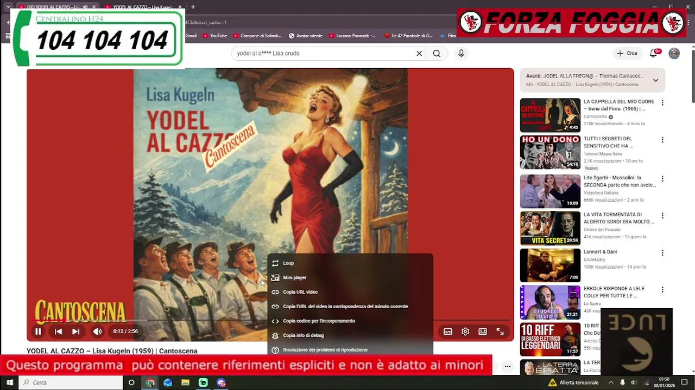Enter fullscreen mode in the player
This screenshot has height=390, width=695.
point(500,331)
